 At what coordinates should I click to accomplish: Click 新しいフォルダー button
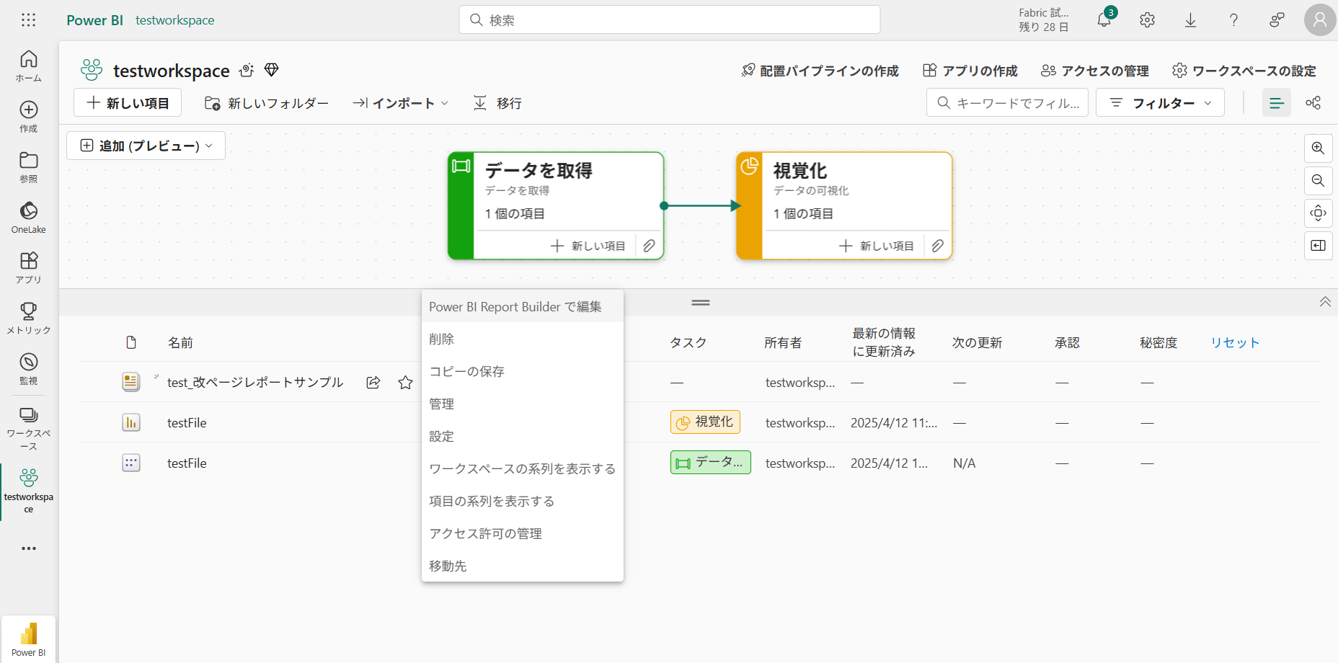pos(267,103)
